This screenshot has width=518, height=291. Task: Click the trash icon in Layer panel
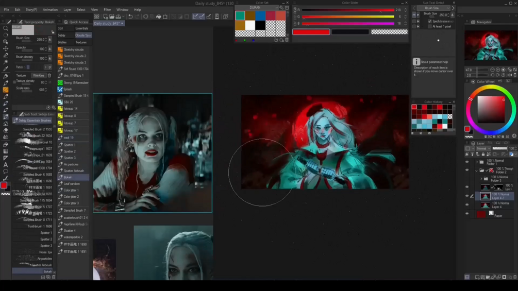click(x=515, y=277)
